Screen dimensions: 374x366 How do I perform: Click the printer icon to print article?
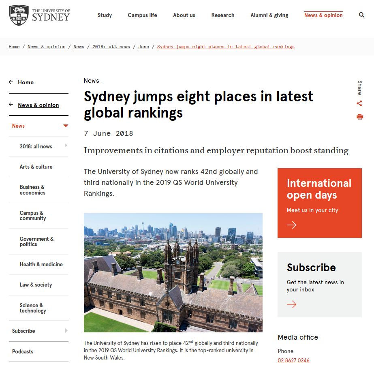click(x=360, y=117)
